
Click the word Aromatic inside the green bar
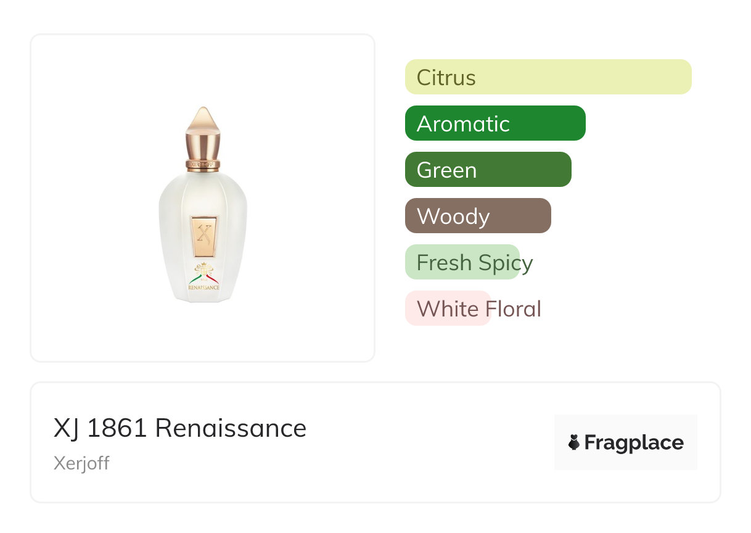click(x=463, y=124)
